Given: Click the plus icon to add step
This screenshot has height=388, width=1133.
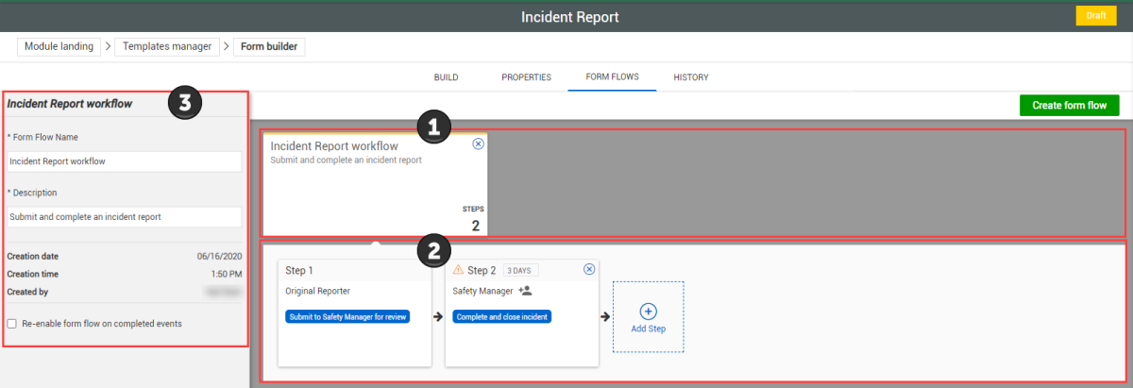Looking at the screenshot, I should (x=648, y=311).
